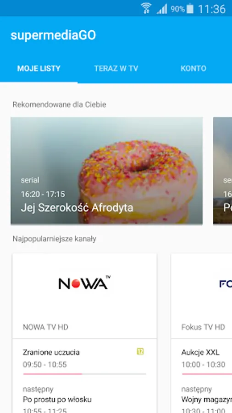Click the Fokus TV HD channel name
The height and width of the screenshot is (413, 232).
(x=203, y=327)
